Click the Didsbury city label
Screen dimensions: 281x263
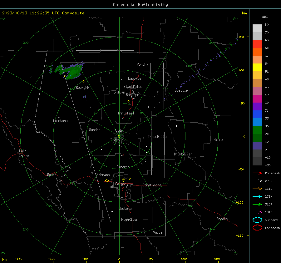tap(118, 140)
